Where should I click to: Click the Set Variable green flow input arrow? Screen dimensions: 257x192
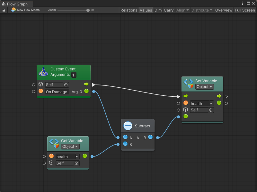coord(185,96)
